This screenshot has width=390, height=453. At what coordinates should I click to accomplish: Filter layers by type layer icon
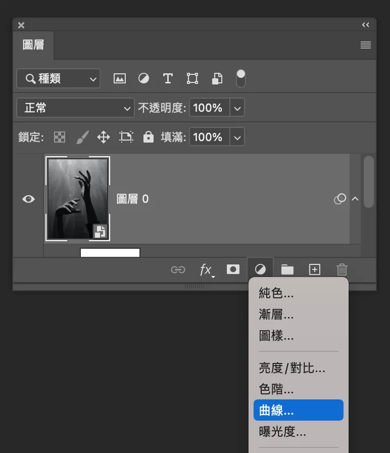[168, 78]
